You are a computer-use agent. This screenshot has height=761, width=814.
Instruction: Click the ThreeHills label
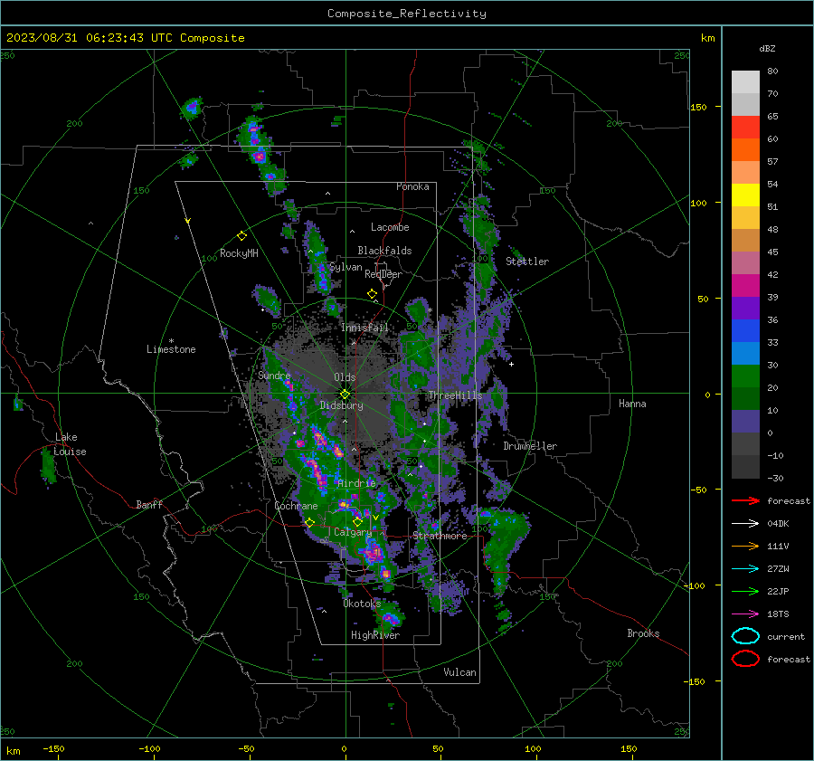pyautogui.click(x=455, y=395)
